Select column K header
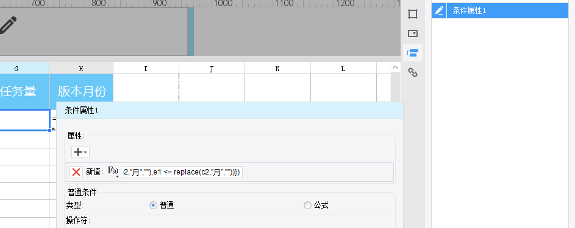The image size is (575, 228). [x=277, y=68]
